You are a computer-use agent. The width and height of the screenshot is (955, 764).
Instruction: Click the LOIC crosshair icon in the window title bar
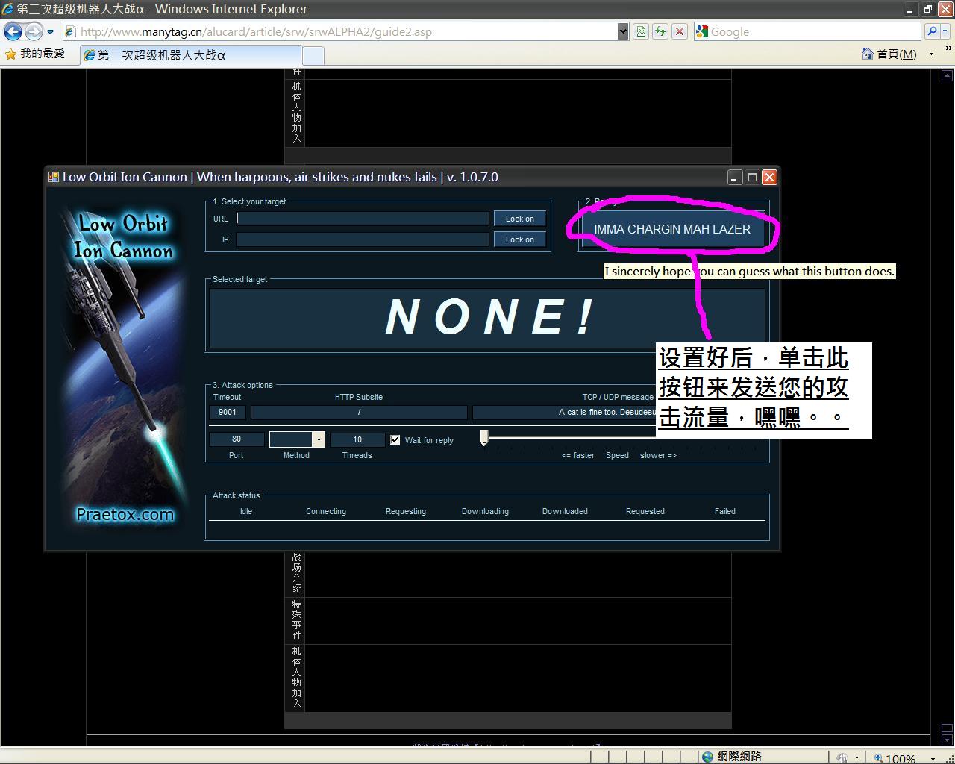tap(53, 177)
